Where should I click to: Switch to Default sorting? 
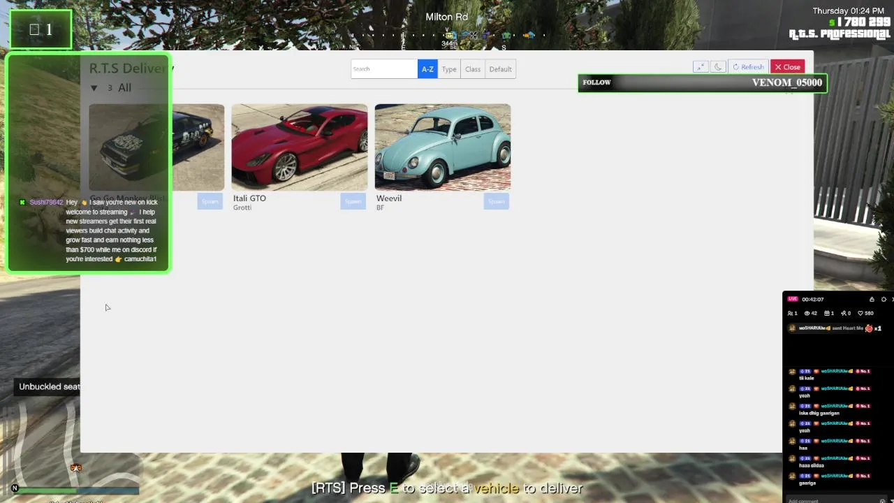coord(500,69)
